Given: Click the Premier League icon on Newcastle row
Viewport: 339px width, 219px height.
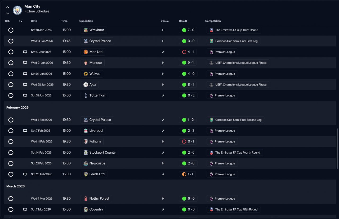Looking at the screenshot, I should click(211, 163).
